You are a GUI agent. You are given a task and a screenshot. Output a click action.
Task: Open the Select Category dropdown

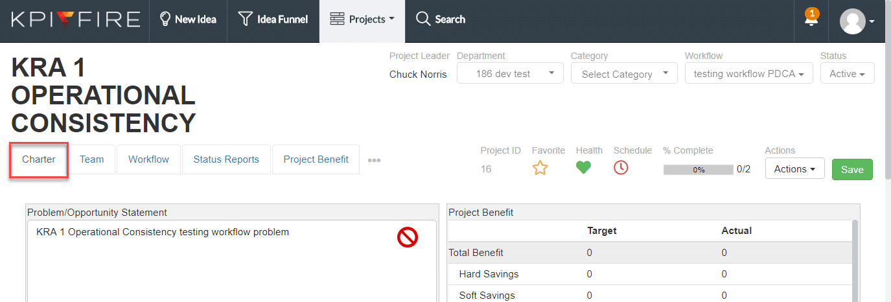(x=623, y=74)
